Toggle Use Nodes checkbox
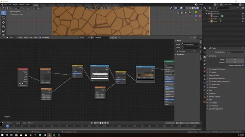This screenshot has width=245, height=137. click(40, 38)
